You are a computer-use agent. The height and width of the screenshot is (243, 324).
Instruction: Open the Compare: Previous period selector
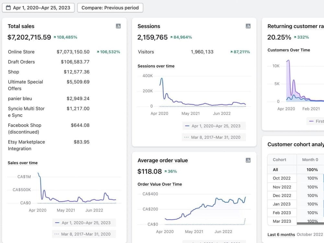pyautogui.click(x=110, y=8)
